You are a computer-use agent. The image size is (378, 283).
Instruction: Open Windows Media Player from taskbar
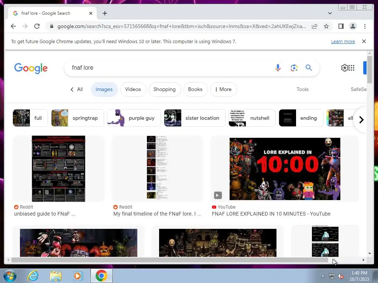pyautogui.click(x=78, y=276)
